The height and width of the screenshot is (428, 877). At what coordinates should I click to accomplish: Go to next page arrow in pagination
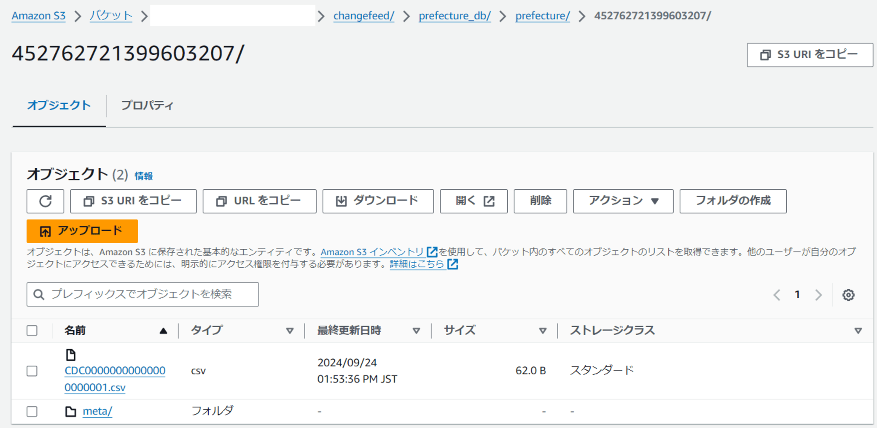point(818,295)
